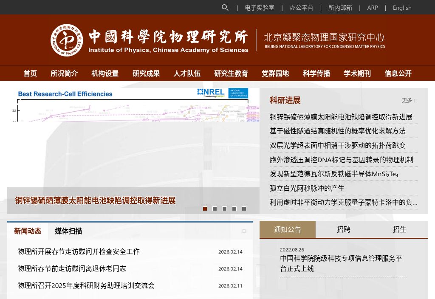Switch to the 招生 tab
The height and width of the screenshot is (299, 435).
click(x=399, y=229)
